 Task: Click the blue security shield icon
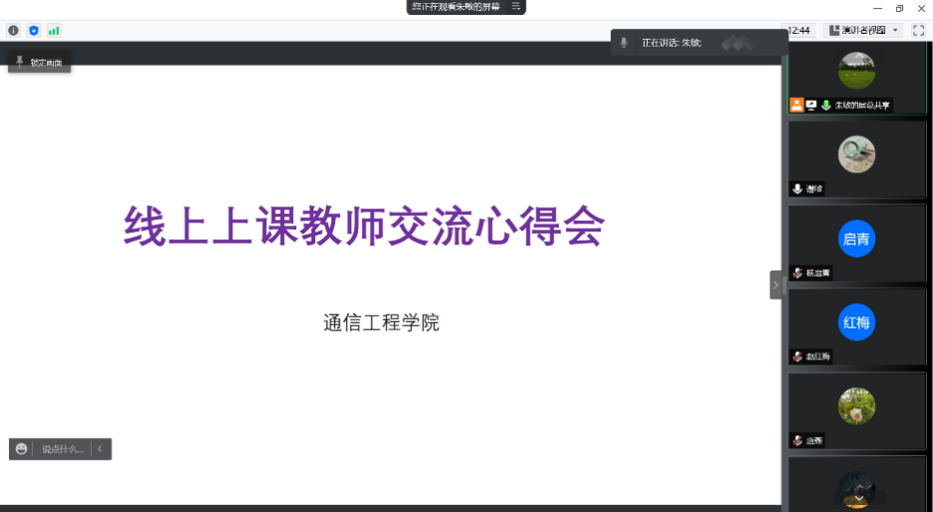pyautogui.click(x=33, y=31)
